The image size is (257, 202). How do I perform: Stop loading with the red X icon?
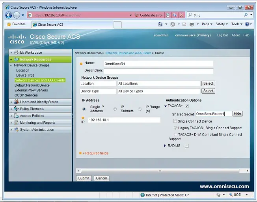181,15
